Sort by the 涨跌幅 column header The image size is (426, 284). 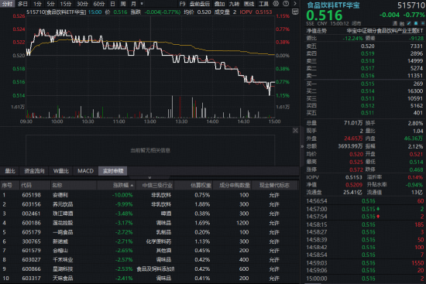[123, 186]
